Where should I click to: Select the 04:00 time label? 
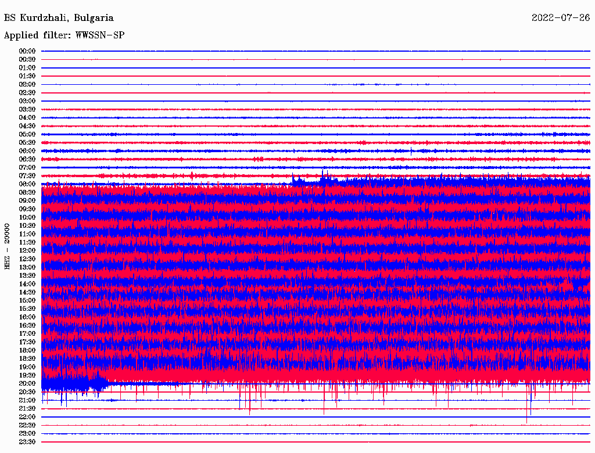[27, 118]
